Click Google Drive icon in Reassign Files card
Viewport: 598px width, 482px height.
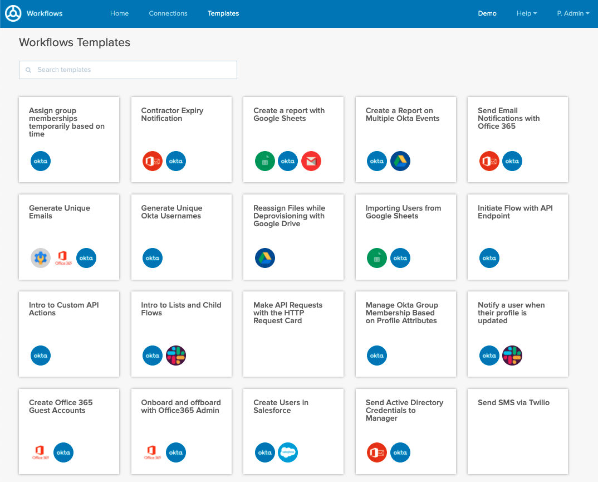pyautogui.click(x=265, y=258)
